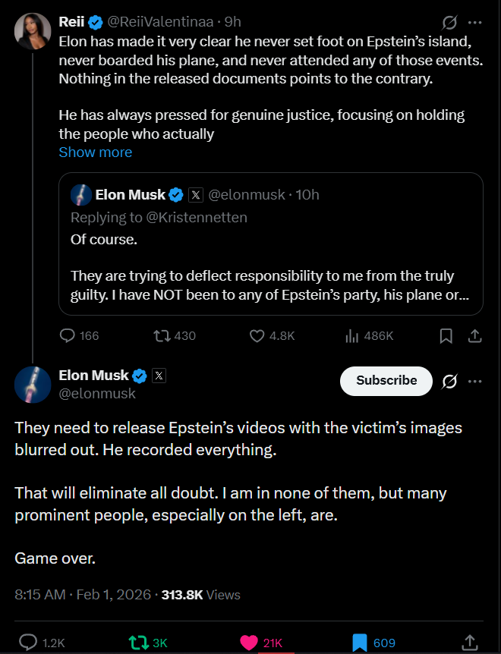
Task: Bookmark Reii's post
Action: [x=446, y=335]
